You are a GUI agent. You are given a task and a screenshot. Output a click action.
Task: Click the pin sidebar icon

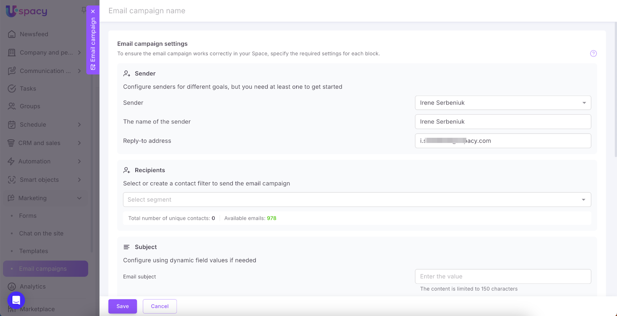[84, 10]
